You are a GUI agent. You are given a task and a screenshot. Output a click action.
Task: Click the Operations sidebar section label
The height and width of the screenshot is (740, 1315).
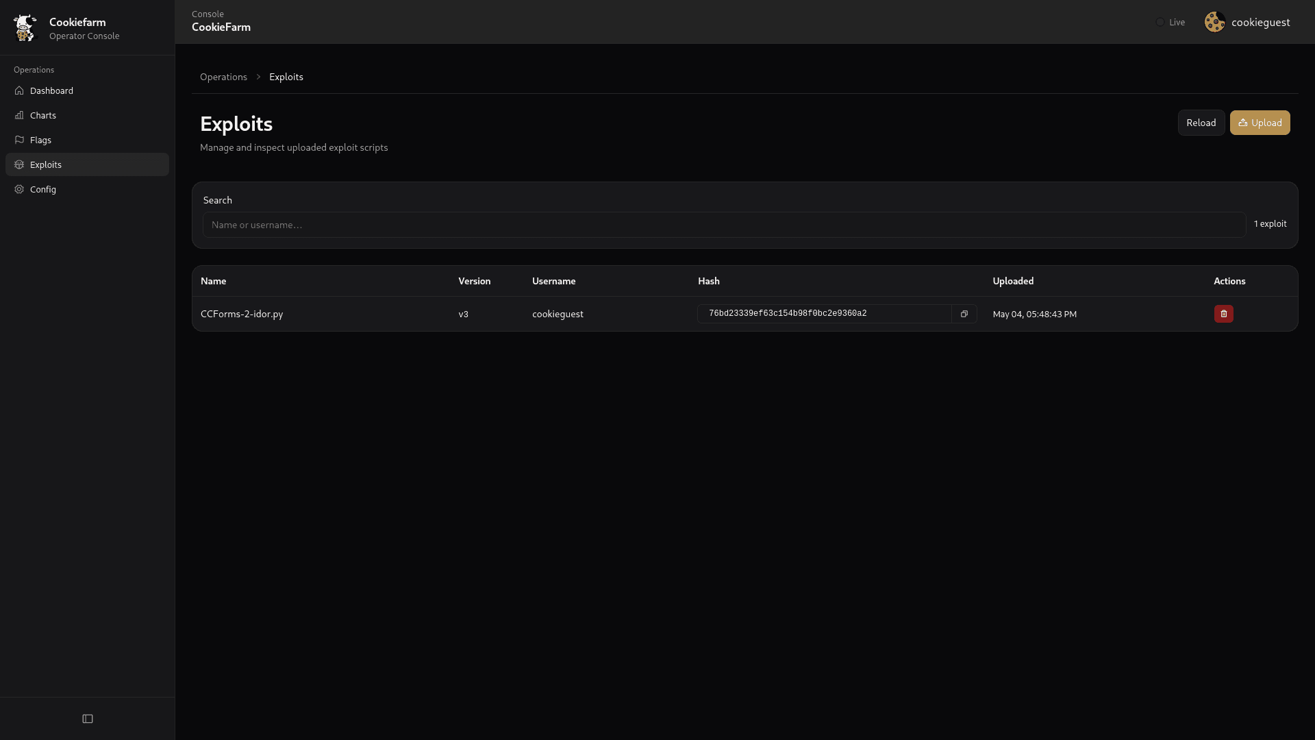[x=34, y=70]
